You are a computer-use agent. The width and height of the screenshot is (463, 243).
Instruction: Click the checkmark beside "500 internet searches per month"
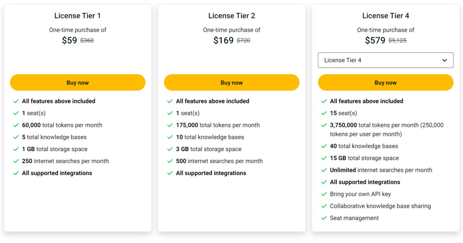[170, 161]
